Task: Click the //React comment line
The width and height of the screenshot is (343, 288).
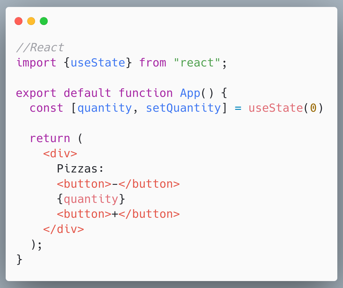Action: coord(40,47)
